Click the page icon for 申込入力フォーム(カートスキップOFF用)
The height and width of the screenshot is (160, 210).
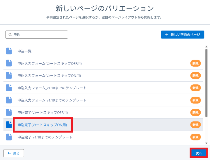click(x=9, y=63)
